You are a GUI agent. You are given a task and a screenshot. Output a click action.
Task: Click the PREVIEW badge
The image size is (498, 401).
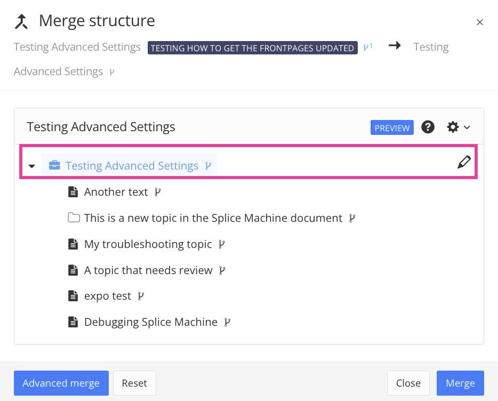[392, 128]
